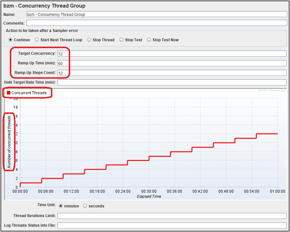Click the Time Unit label

point(46,205)
